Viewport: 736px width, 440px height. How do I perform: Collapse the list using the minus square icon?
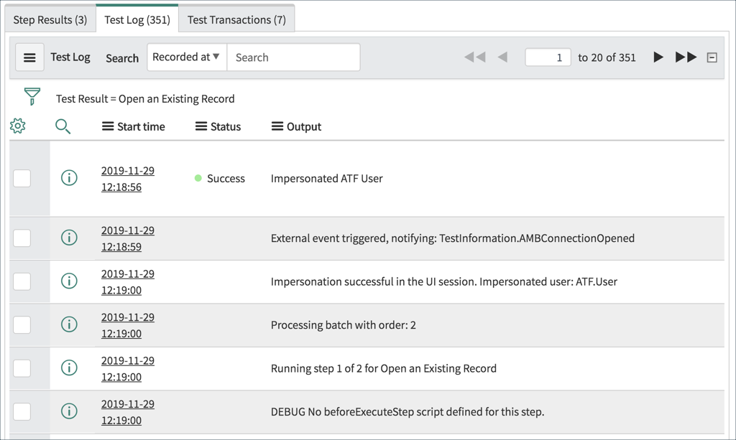(712, 57)
